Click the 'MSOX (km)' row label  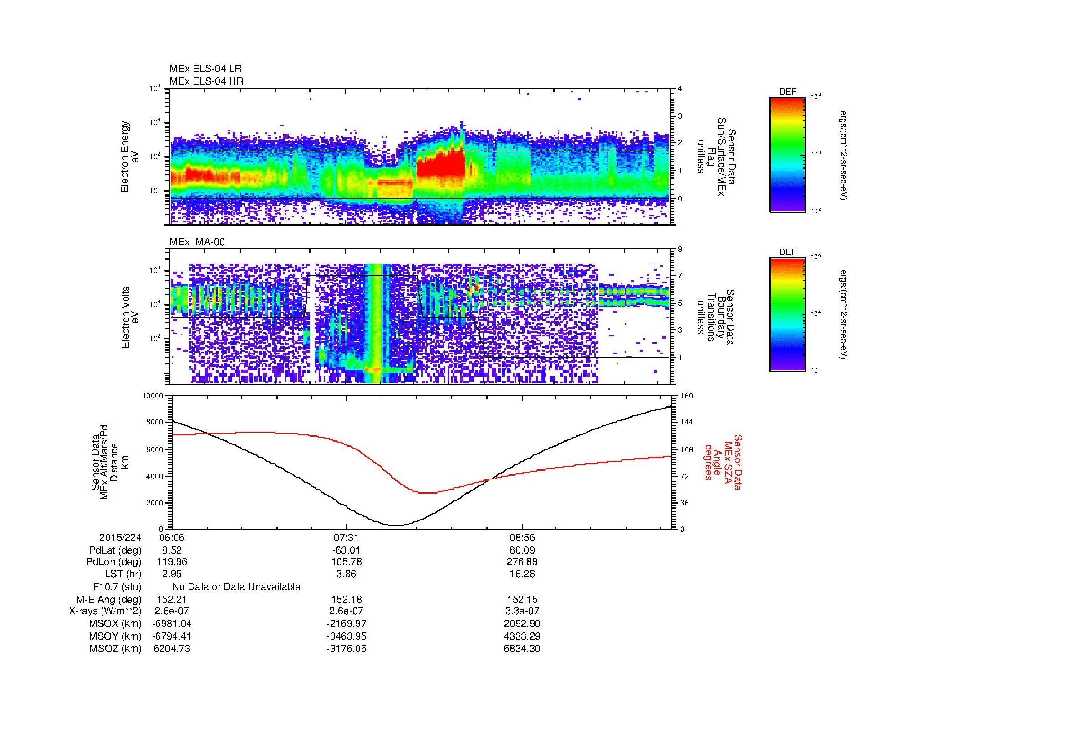tap(116, 624)
